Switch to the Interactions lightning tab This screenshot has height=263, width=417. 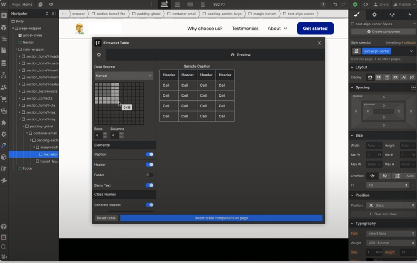410,14
